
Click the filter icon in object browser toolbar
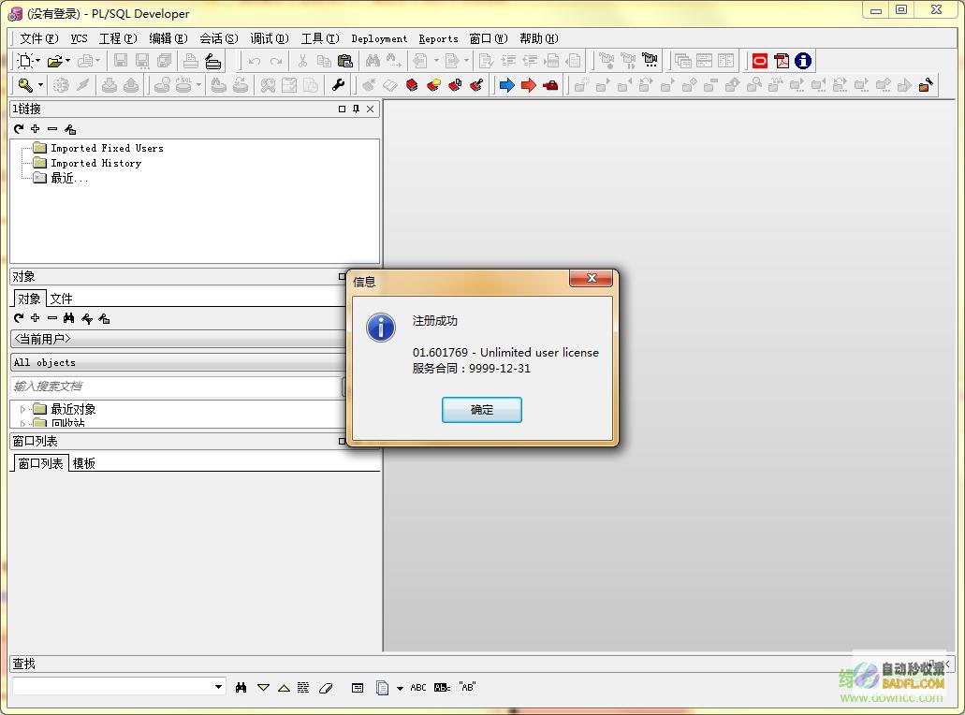(x=87, y=318)
